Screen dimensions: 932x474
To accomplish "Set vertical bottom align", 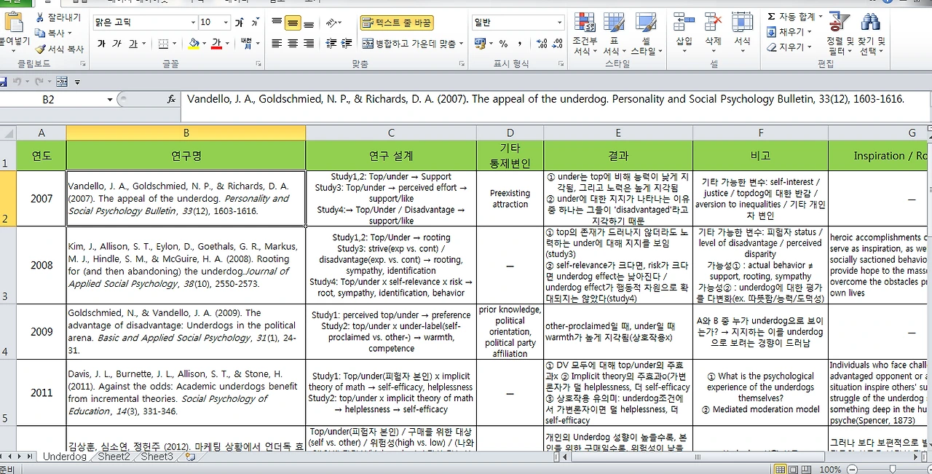I will (309, 23).
